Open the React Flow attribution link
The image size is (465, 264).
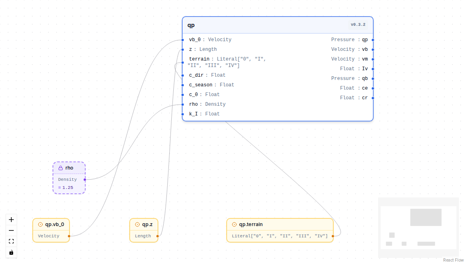pyautogui.click(x=453, y=260)
